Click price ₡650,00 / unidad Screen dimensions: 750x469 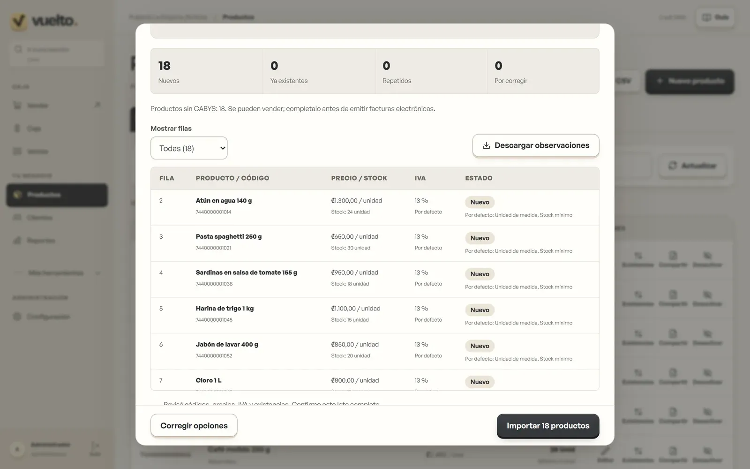point(355,237)
